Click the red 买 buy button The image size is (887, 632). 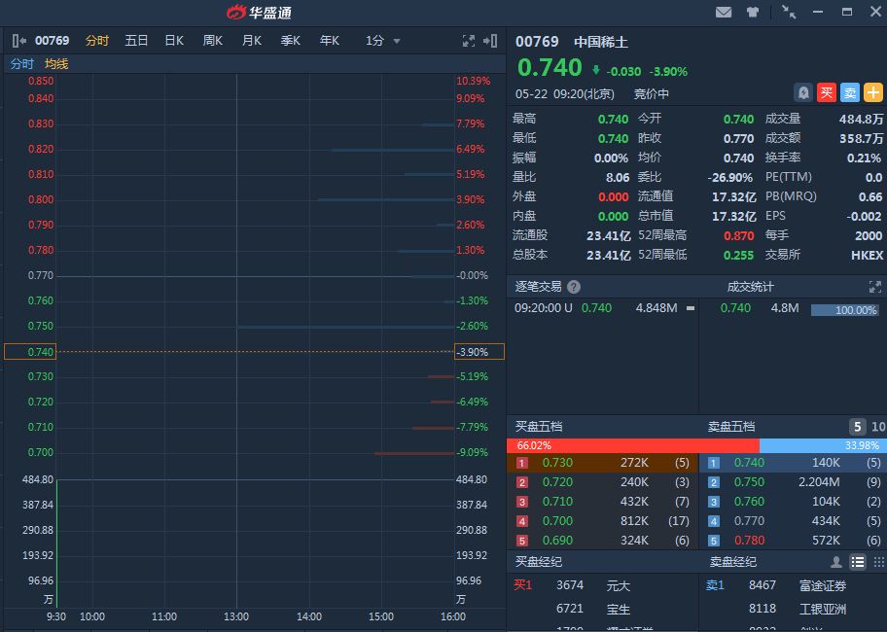pos(826,93)
